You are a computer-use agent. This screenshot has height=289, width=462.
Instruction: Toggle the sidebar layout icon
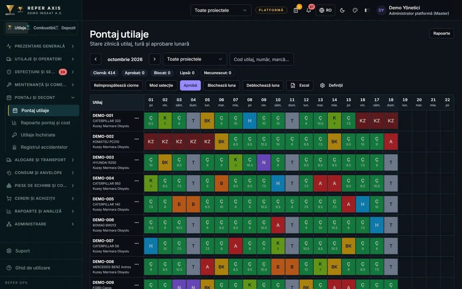coord(367,10)
